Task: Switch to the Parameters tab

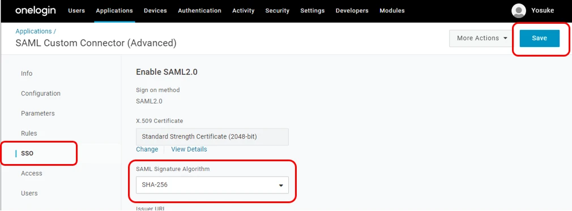Action: [x=37, y=113]
